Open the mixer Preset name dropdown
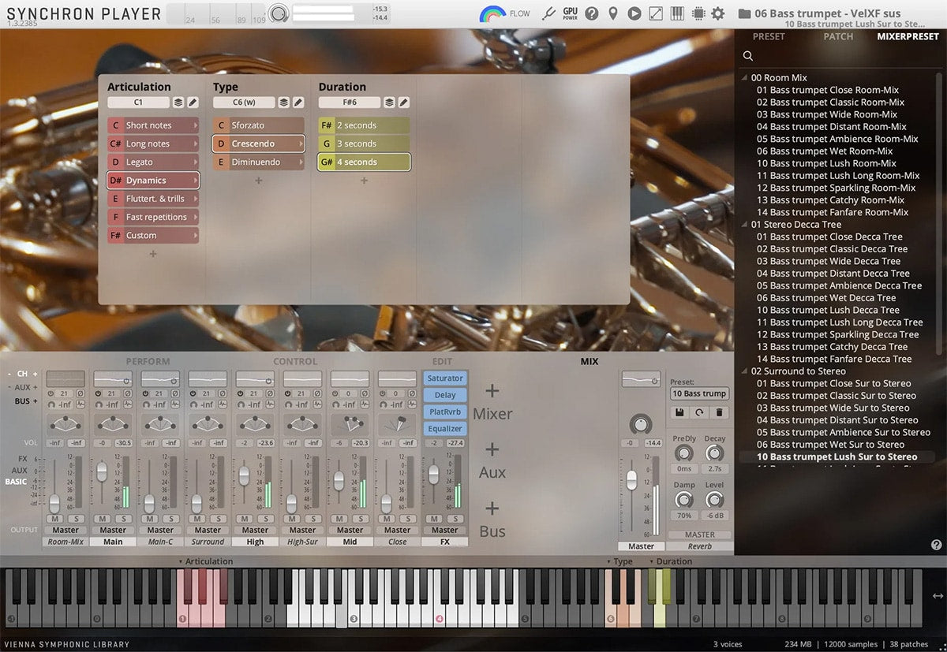 click(x=699, y=393)
